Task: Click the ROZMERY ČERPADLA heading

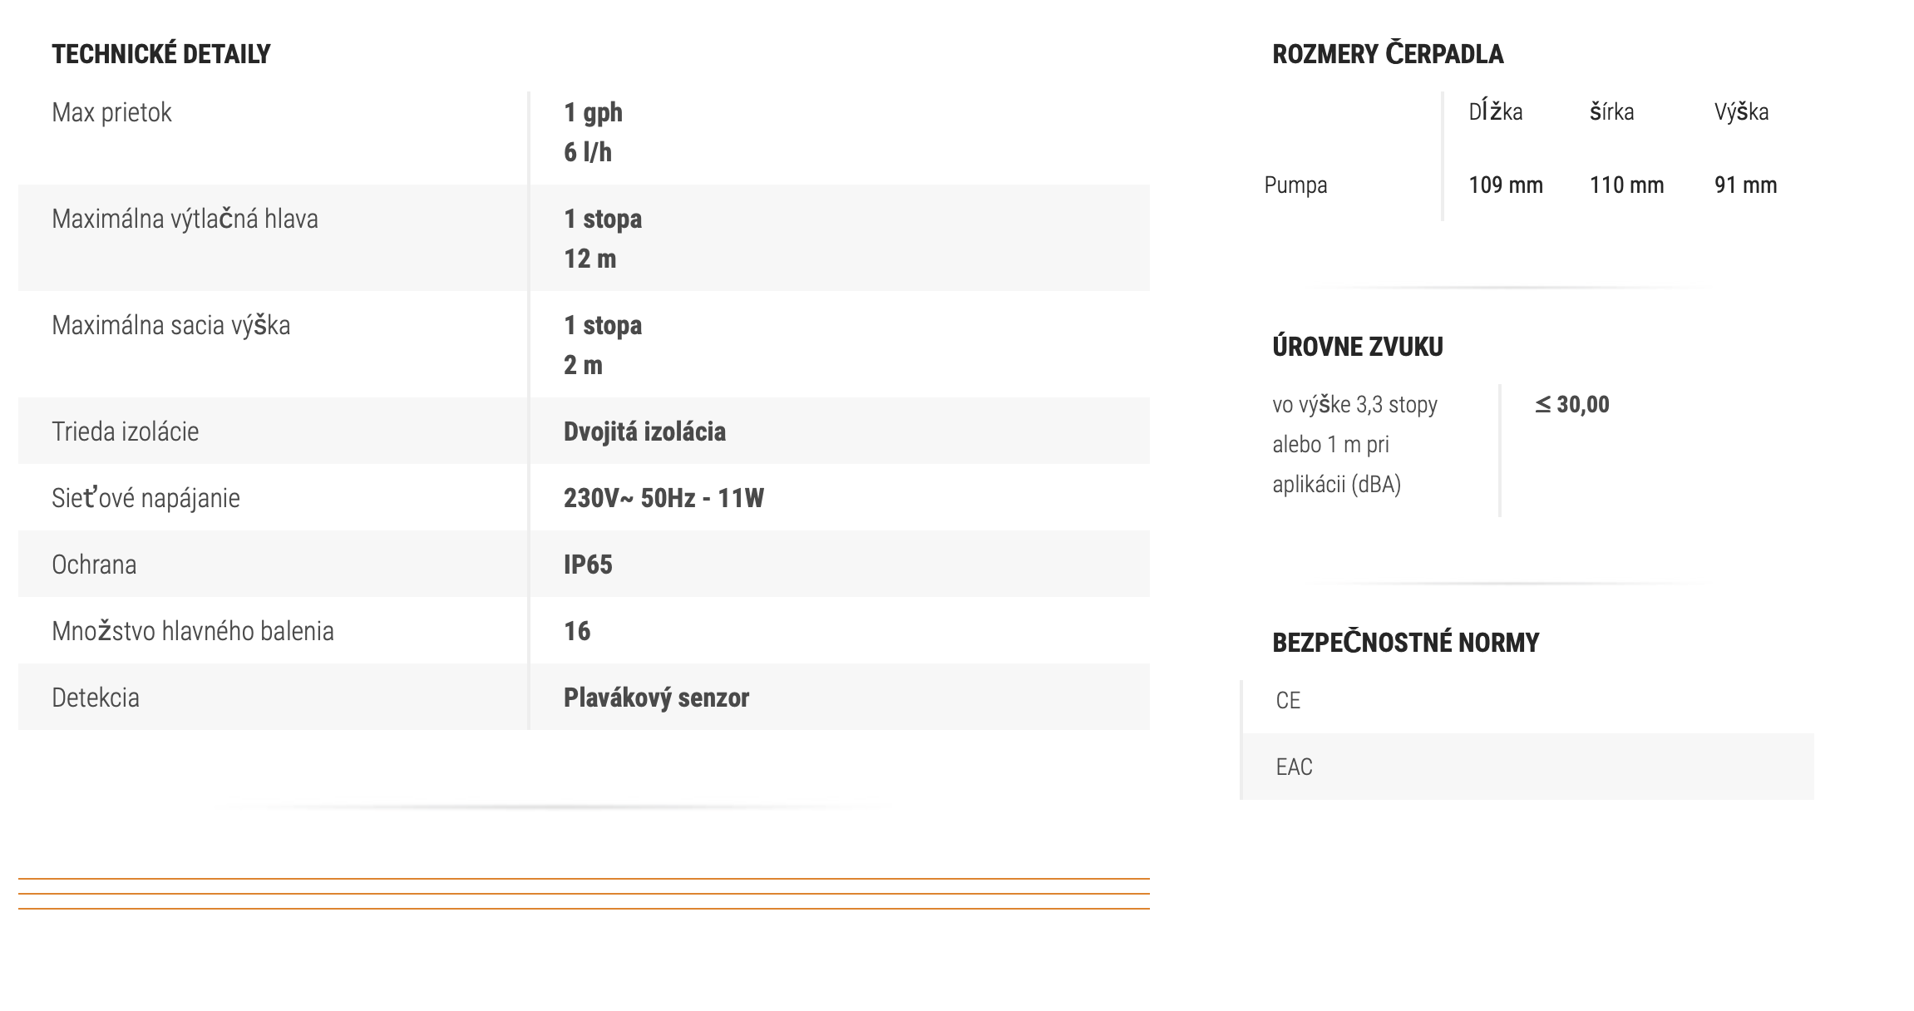Action: (1387, 54)
